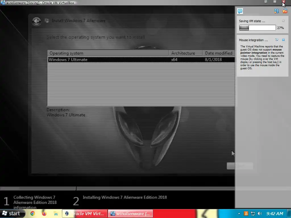Screen dimensions: 291x218
Task: Open the Windows start menu
Action: pyautogui.click(x=12, y=213)
